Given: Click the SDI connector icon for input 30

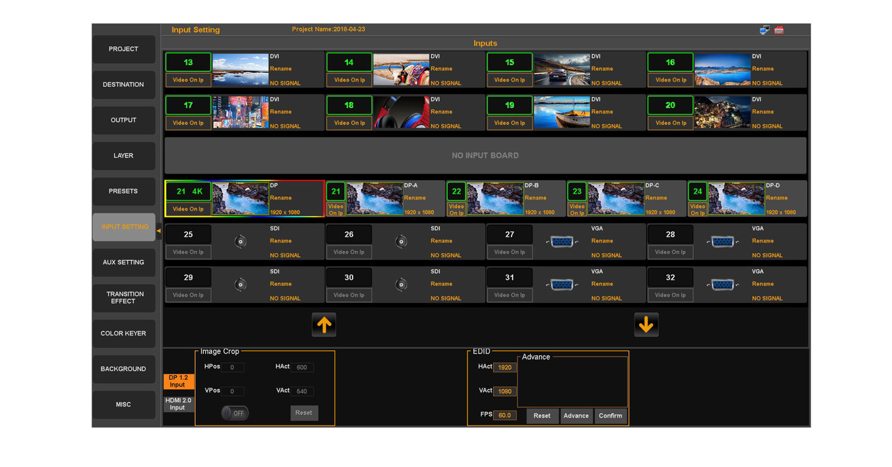Looking at the screenshot, I should (x=401, y=285).
